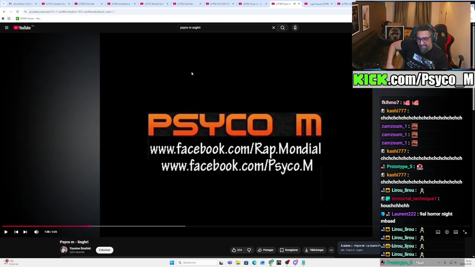
Task: Subscribe using the S'abonner button
Action: 104,250
